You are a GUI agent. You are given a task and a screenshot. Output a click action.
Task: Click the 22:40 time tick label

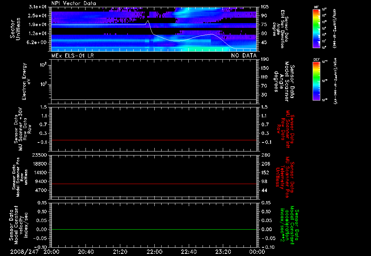coord(188,252)
